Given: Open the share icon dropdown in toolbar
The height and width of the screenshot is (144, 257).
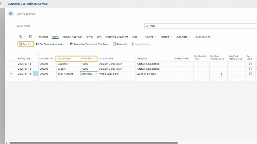Looking at the screenshot, I should 22,37.
